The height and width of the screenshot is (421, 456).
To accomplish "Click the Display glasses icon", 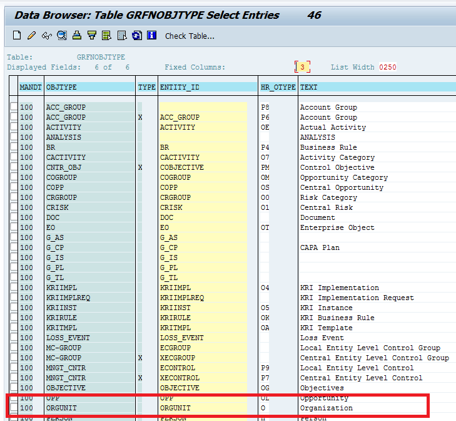I will (x=46, y=36).
